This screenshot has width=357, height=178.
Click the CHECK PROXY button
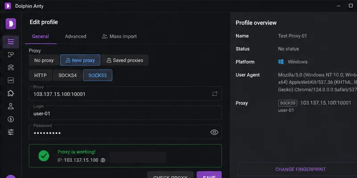coord(170,174)
